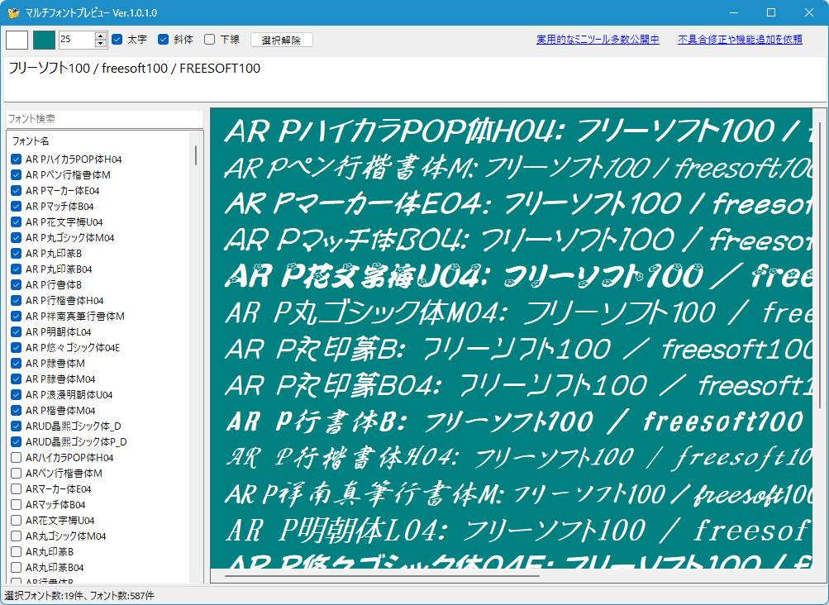Check the ARマッチ体B04 font
Screen dimensions: 829x605
pos(17,504)
